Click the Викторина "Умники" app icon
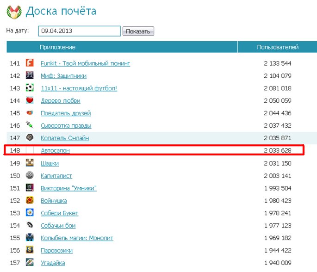317x272 pixels. [x=30, y=188]
